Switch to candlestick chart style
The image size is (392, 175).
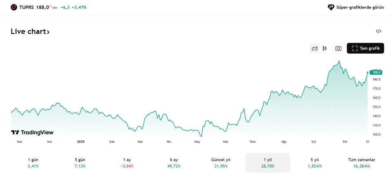pos(325,48)
